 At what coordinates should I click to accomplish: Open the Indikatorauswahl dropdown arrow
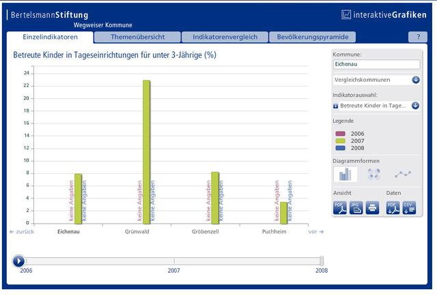(415, 106)
